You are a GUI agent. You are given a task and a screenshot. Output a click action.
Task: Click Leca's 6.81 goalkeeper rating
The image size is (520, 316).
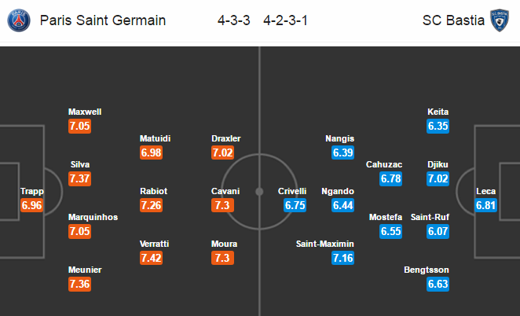[x=486, y=205]
